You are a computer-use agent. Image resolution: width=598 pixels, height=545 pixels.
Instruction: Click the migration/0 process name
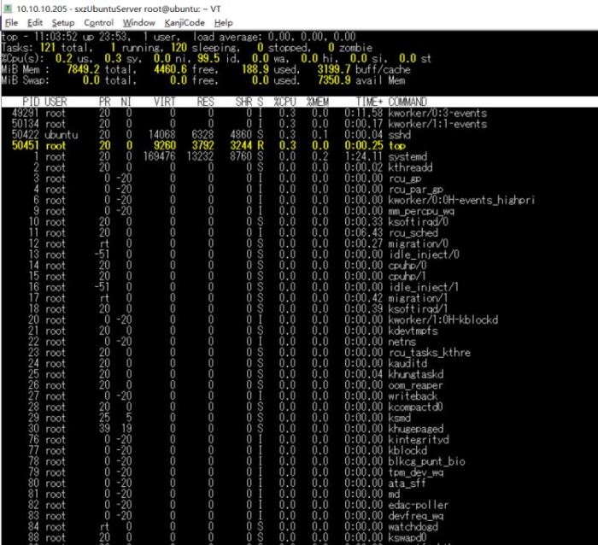[x=419, y=243]
